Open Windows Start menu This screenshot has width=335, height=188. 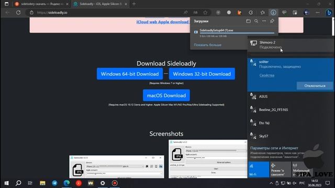tap(6, 183)
